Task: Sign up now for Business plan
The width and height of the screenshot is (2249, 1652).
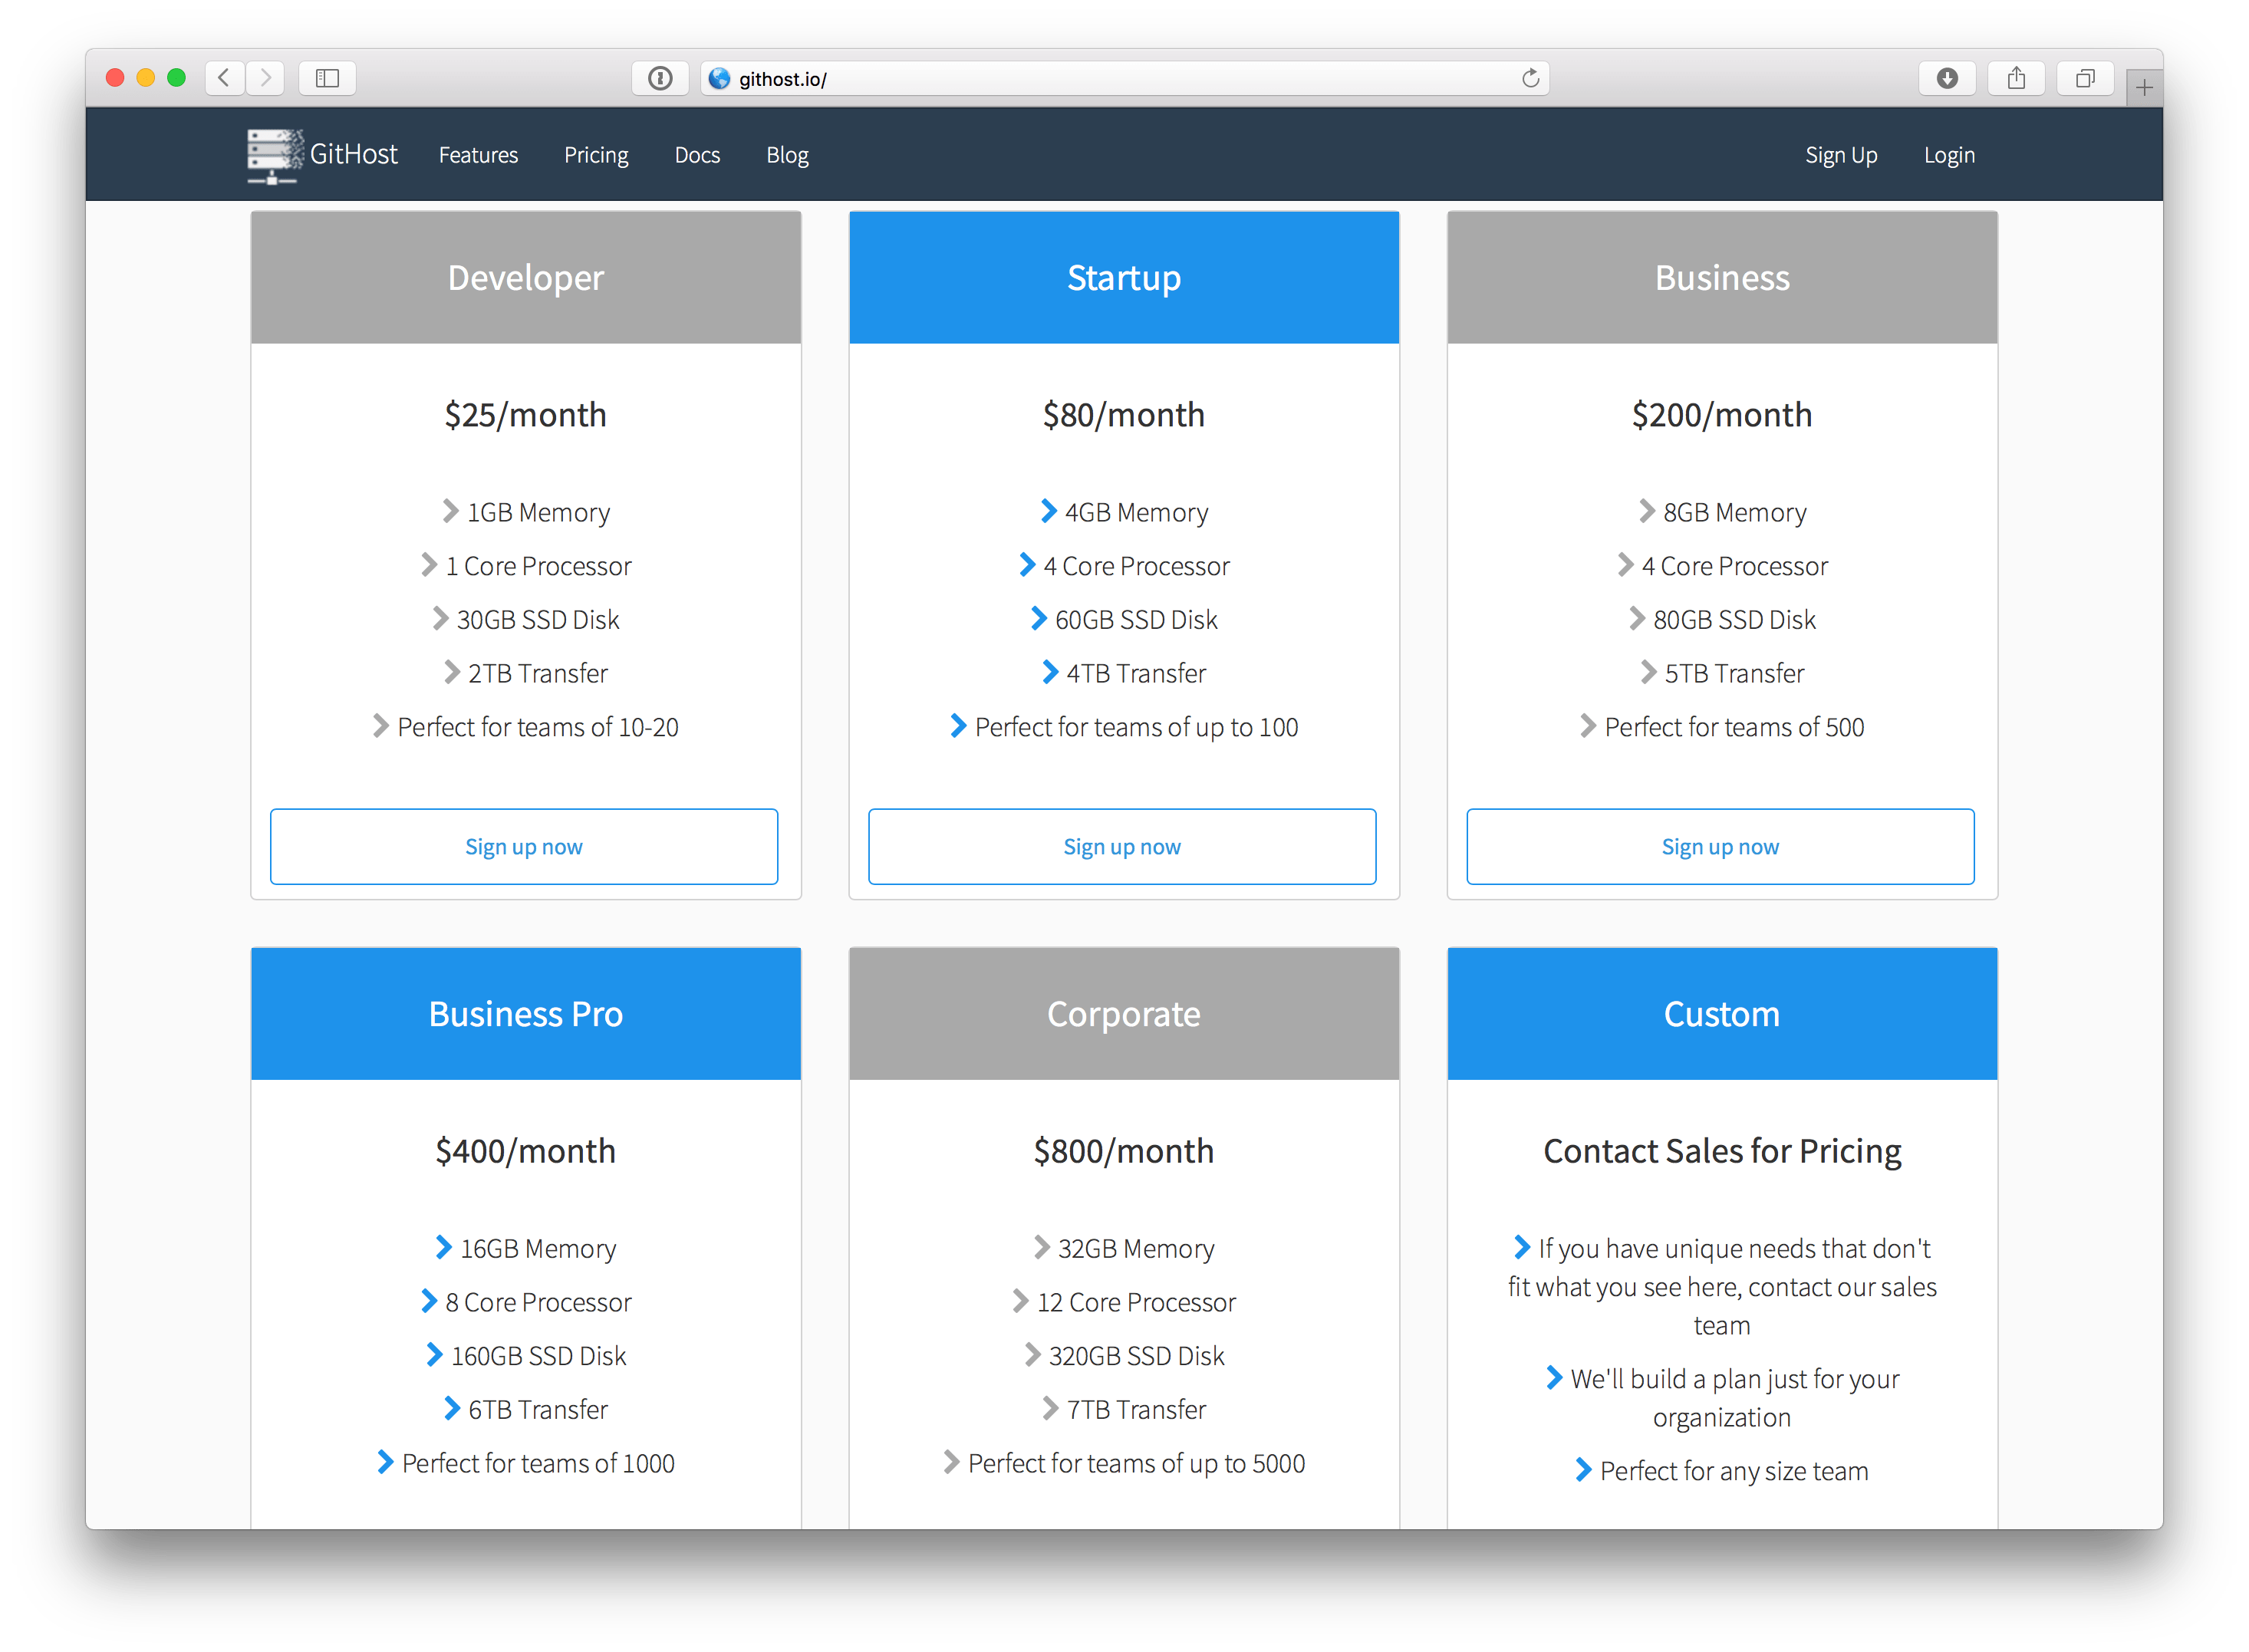Action: tap(1720, 847)
